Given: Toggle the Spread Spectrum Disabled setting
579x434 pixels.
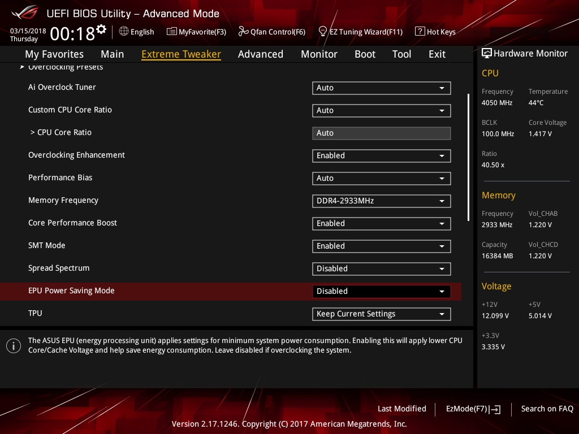Looking at the screenshot, I should coord(381,269).
